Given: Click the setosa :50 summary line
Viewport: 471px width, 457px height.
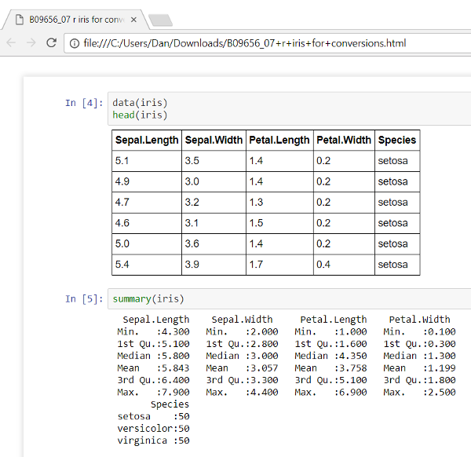Looking at the screenshot, I should coord(153,416).
